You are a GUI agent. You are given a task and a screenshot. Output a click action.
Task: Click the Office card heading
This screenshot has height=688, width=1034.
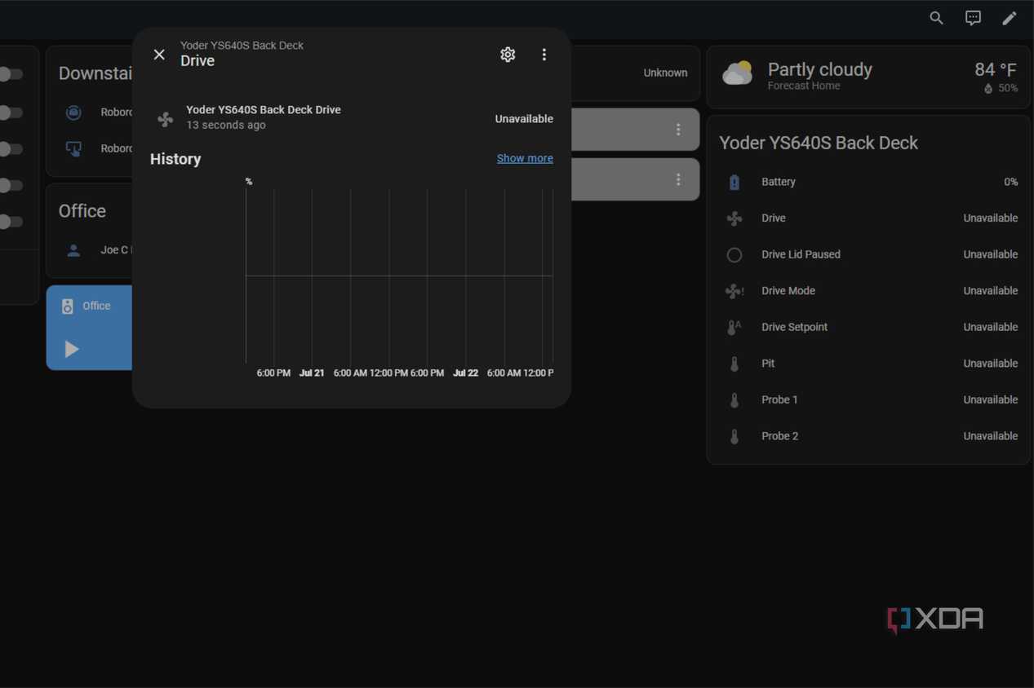coord(82,211)
